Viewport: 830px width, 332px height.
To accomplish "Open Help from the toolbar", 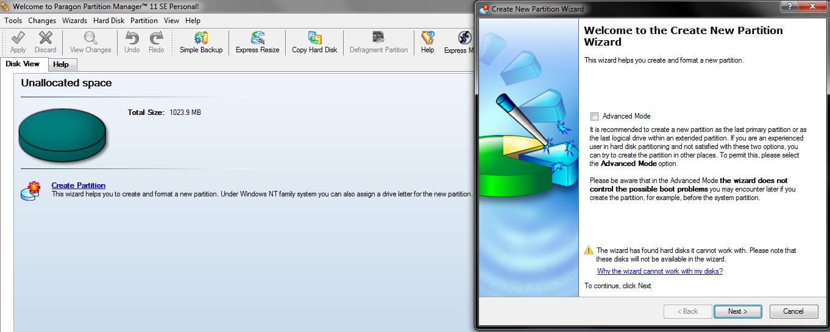I will click(x=427, y=43).
